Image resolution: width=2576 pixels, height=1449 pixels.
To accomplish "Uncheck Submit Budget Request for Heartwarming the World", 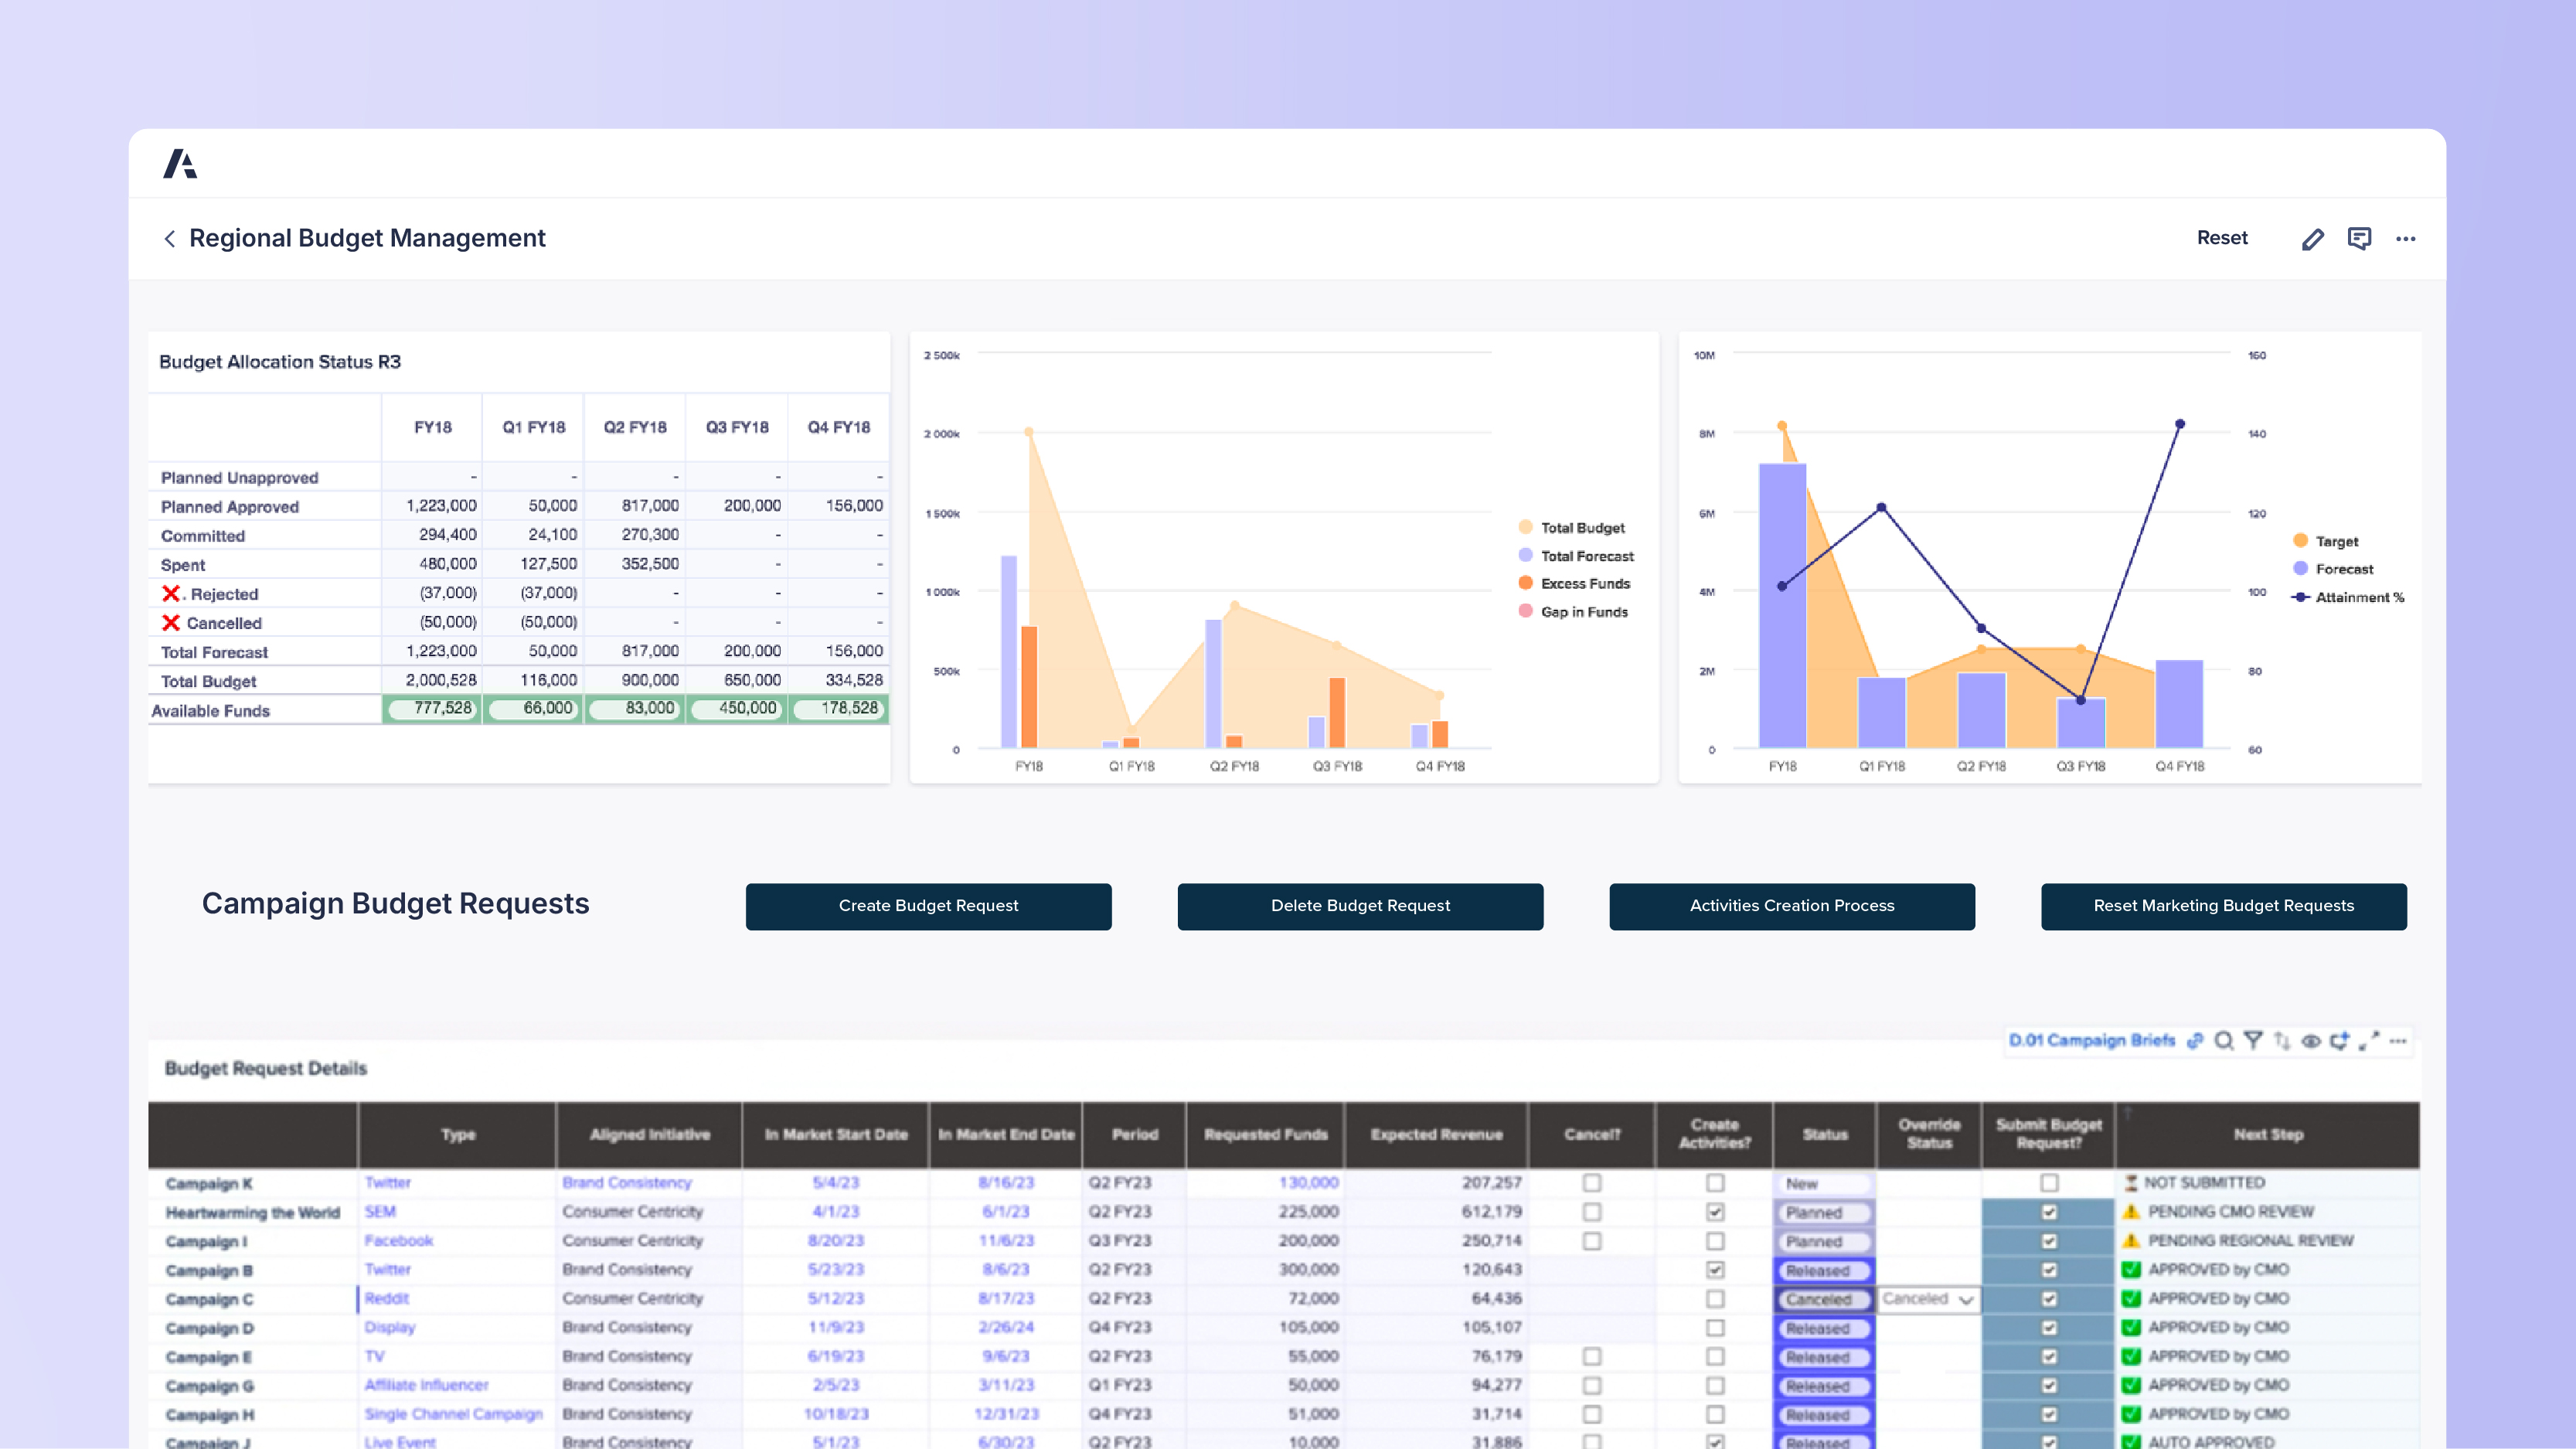I will click(x=2048, y=1212).
